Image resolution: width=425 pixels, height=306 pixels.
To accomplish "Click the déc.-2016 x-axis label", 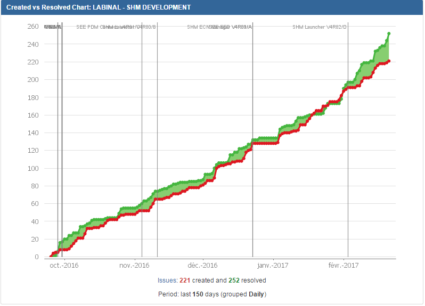I will (203, 266).
